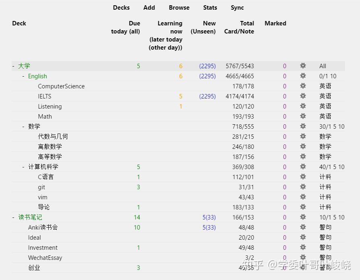Collapse the 大学 deck tree

click(13, 66)
